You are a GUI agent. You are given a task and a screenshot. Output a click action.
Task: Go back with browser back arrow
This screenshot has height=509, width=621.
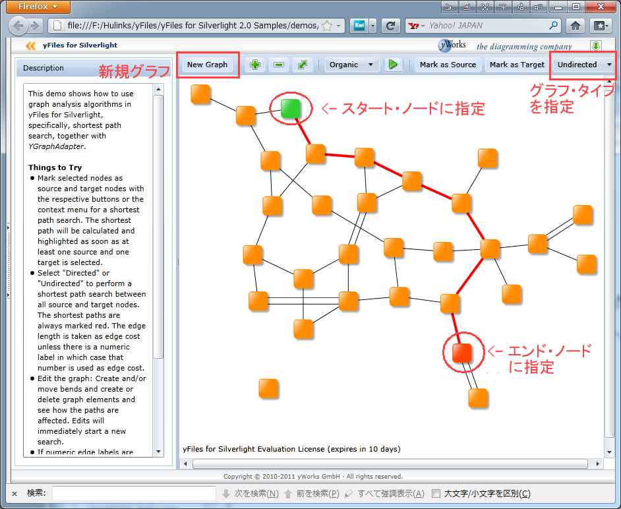click(x=18, y=26)
